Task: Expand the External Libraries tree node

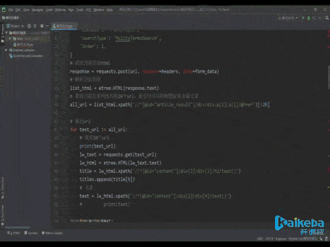Action: pos(6,50)
